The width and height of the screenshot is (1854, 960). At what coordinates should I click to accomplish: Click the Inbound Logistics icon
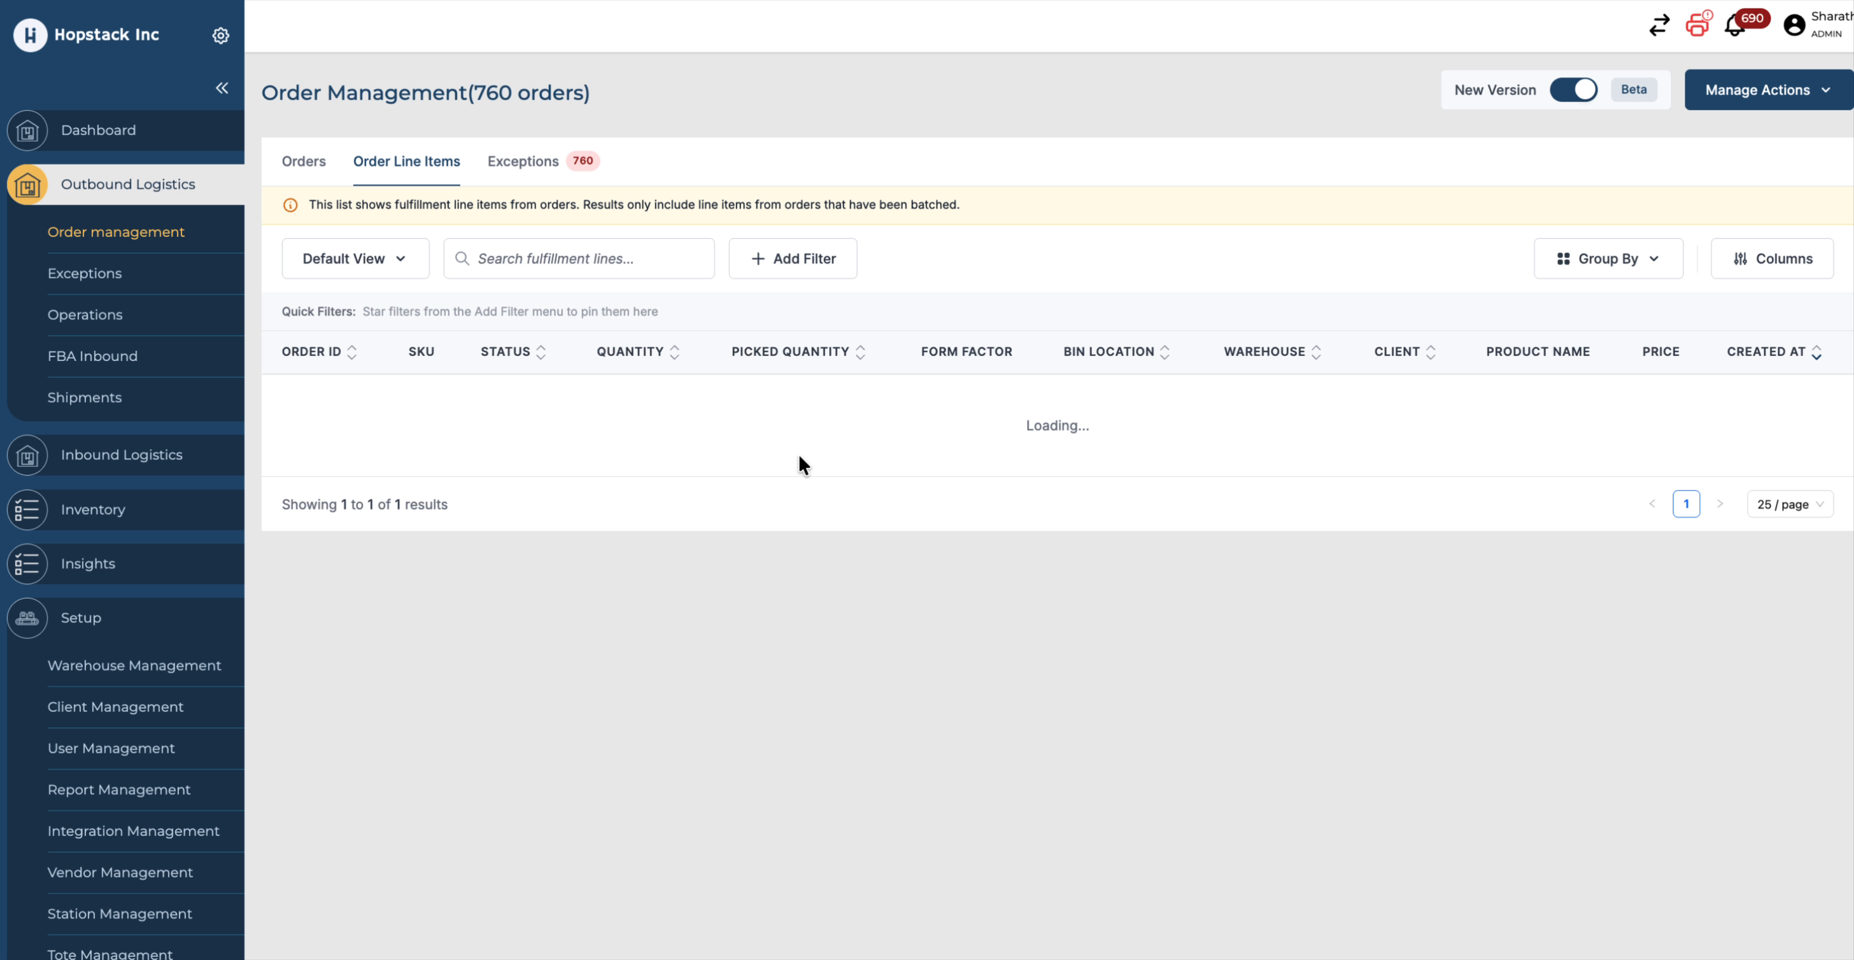pos(27,455)
